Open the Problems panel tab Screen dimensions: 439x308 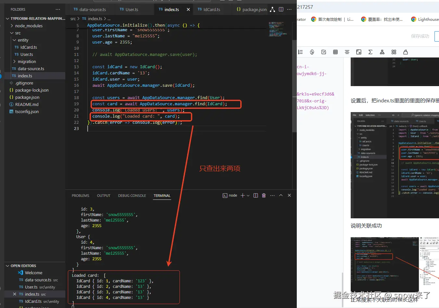point(81,196)
